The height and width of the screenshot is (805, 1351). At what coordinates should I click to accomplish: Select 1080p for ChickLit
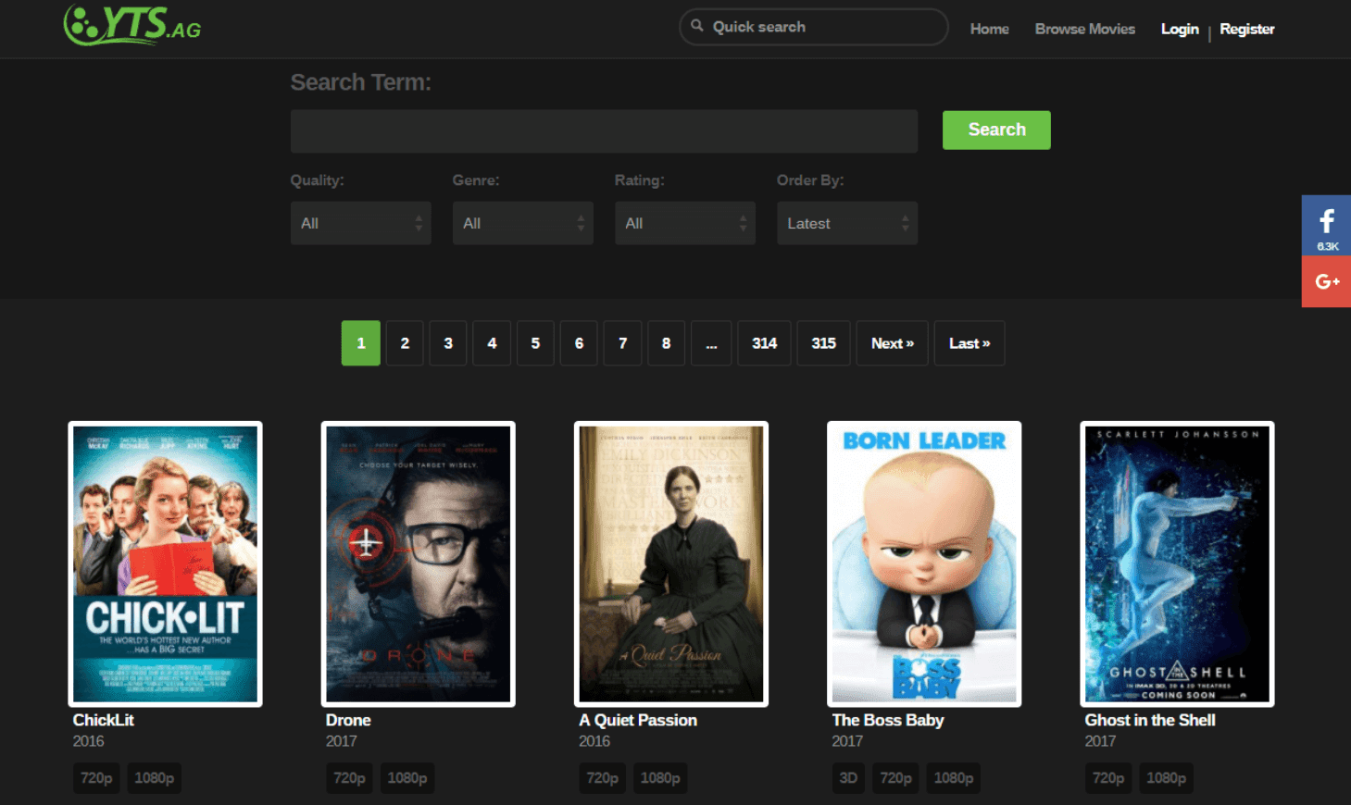[x=154, y=778]
